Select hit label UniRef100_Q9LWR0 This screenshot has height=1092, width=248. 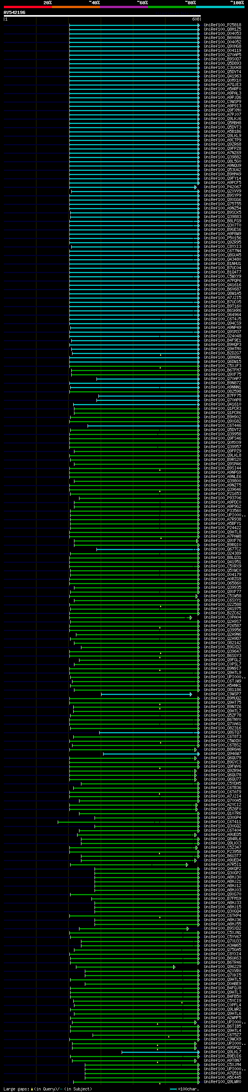click(222, 1082)
